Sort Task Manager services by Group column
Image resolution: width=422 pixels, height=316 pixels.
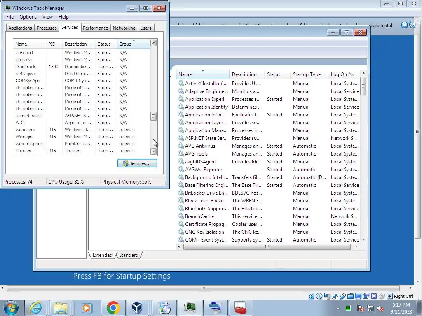(x=133, y=44)
